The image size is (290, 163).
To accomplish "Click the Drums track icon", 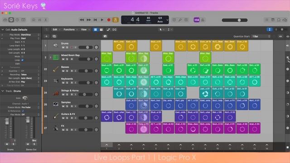I will click(x=55, y=45).
